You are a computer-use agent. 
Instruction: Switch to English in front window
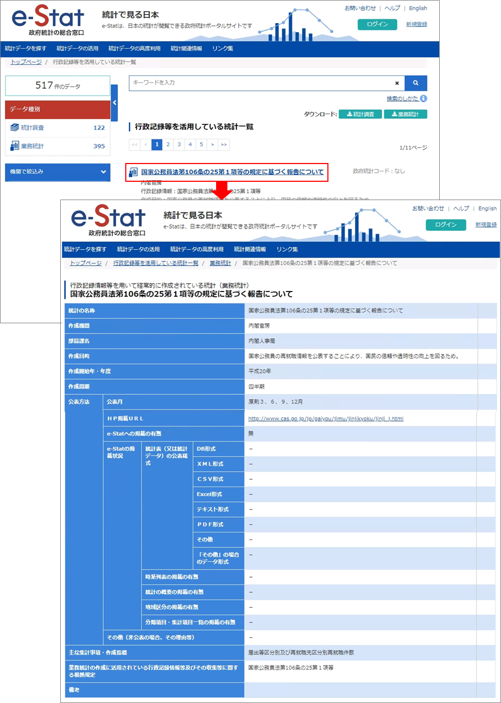(x=488, y=208)
